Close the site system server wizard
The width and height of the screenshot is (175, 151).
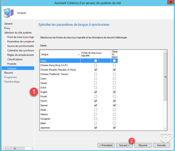[x=171, y=2]
